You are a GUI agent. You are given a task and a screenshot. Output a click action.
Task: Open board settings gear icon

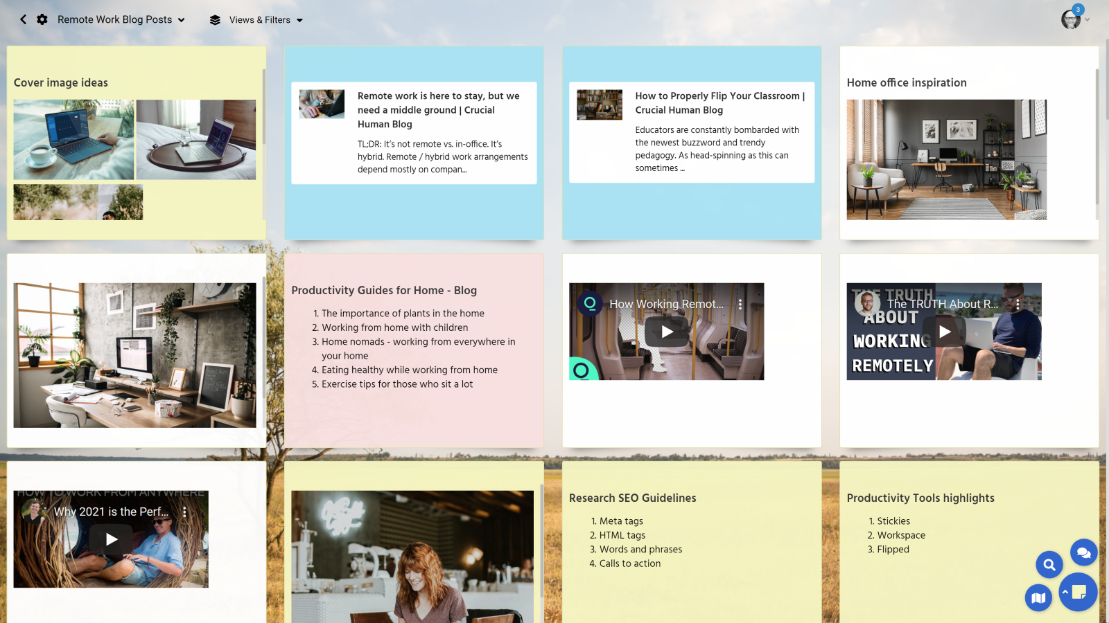point(42,19)
